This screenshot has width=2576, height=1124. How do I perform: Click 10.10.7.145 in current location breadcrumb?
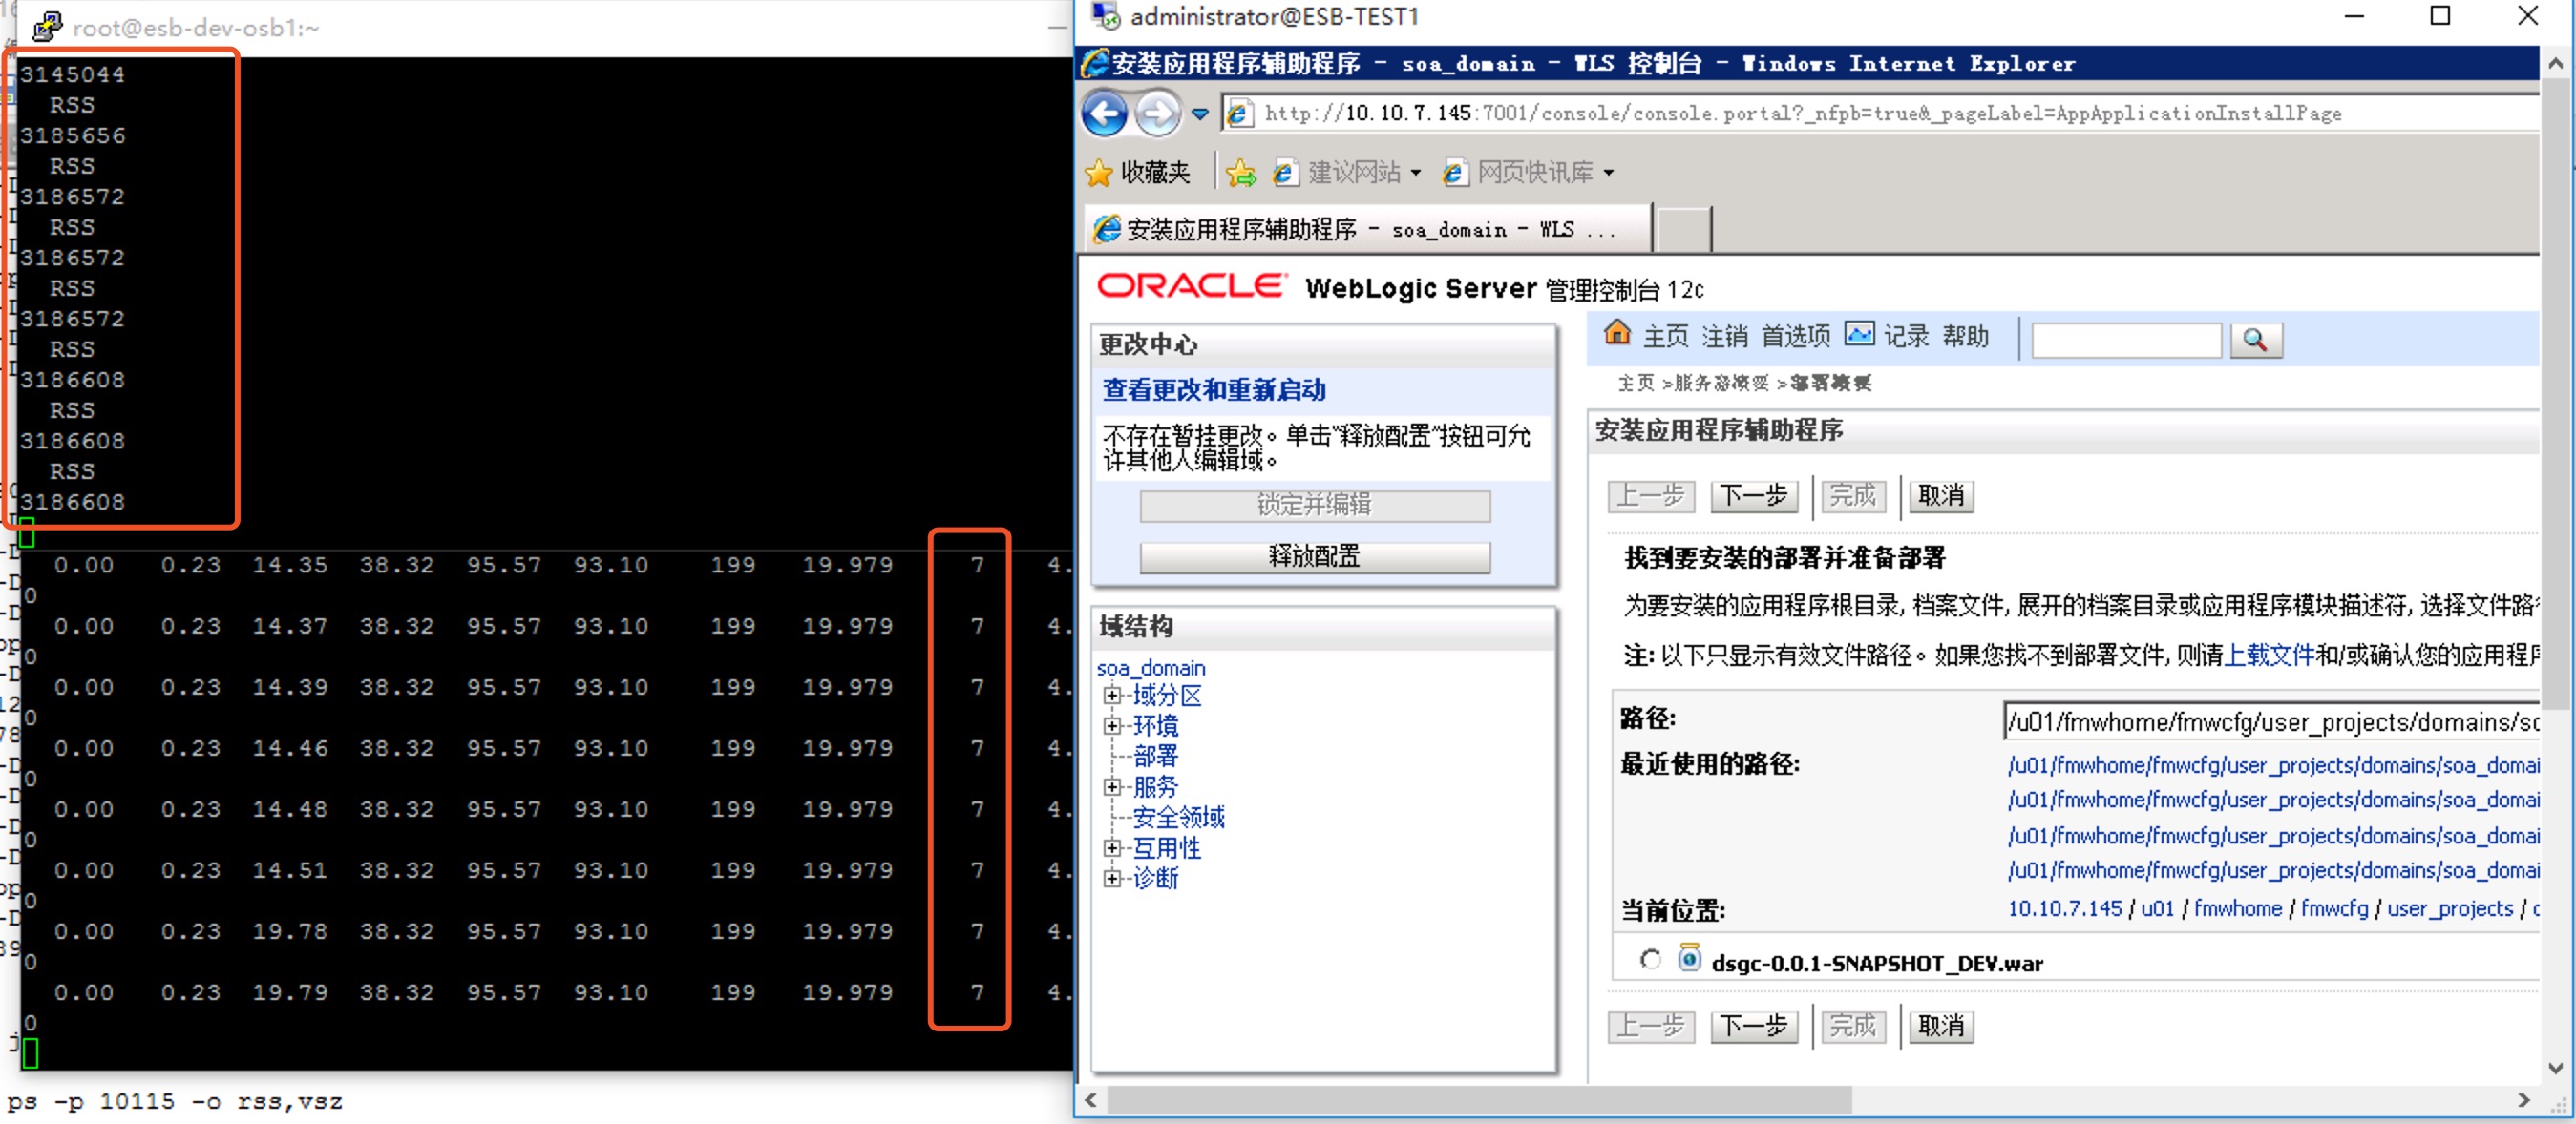(x=2064, y=909)
